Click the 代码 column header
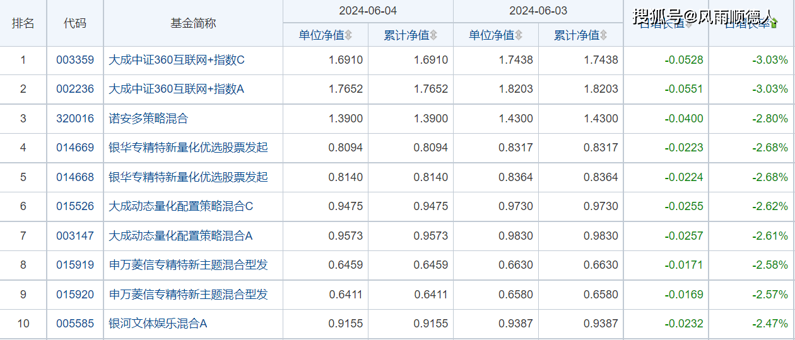Viewport: 795px width, 340px height. (75, 23)
